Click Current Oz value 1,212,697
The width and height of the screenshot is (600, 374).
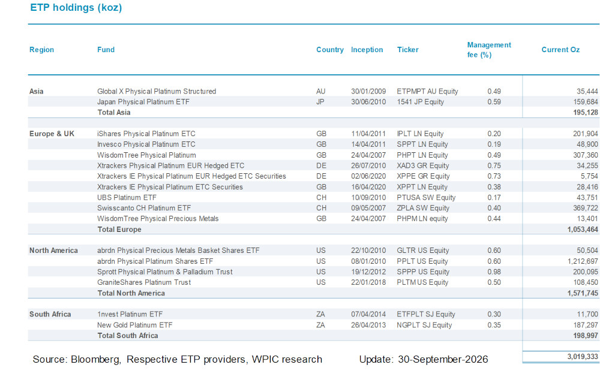click(x=583, y=261)
